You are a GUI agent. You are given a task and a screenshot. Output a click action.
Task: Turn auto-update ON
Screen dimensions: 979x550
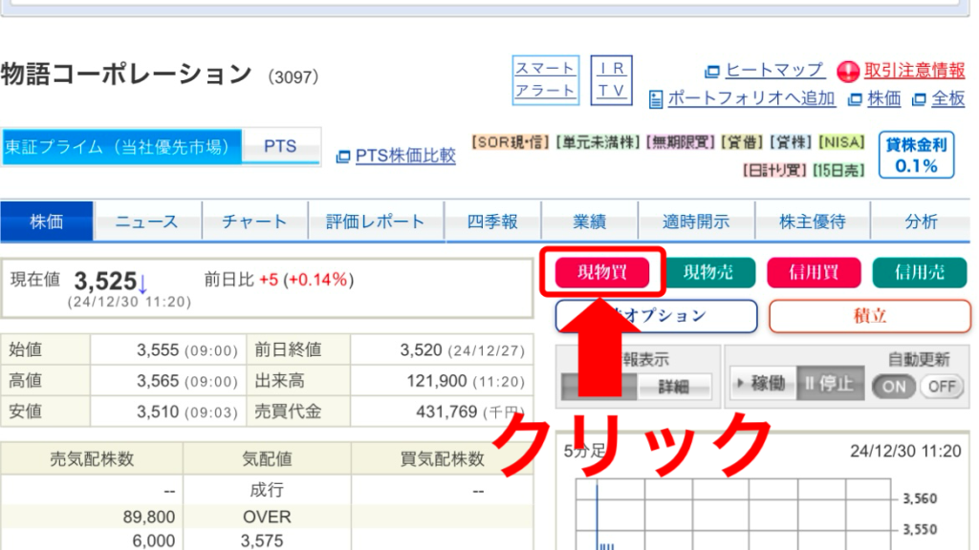click(893, 386)
